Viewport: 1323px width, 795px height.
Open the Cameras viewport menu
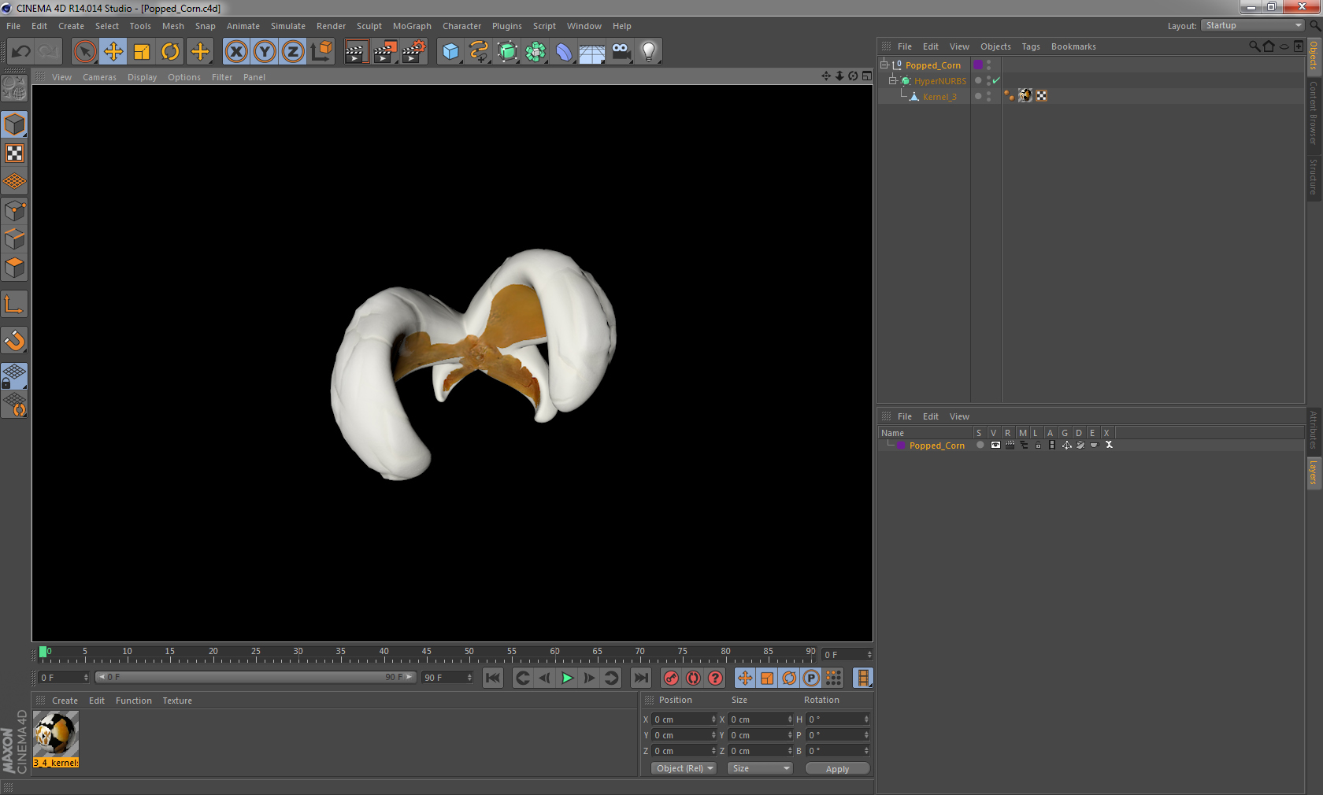(99, 77)
